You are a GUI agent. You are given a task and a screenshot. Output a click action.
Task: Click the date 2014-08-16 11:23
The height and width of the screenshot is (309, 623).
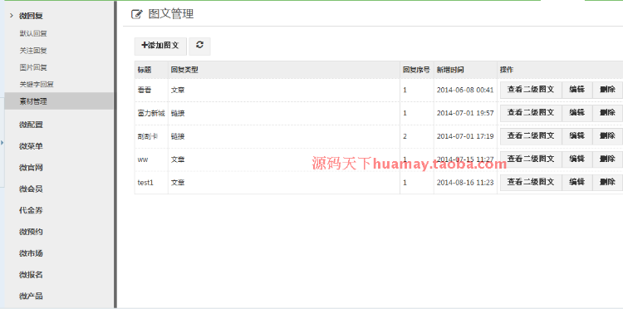(465, 183)
